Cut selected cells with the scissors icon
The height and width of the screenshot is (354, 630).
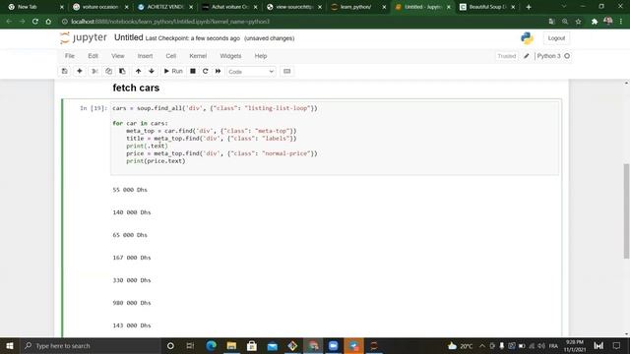tap(94, 71)
